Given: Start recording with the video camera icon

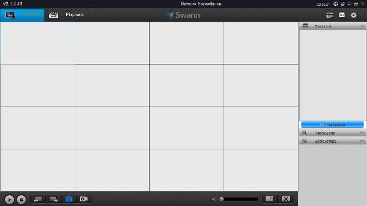Looking at the screenshot, I should click(x=83, y=199).
